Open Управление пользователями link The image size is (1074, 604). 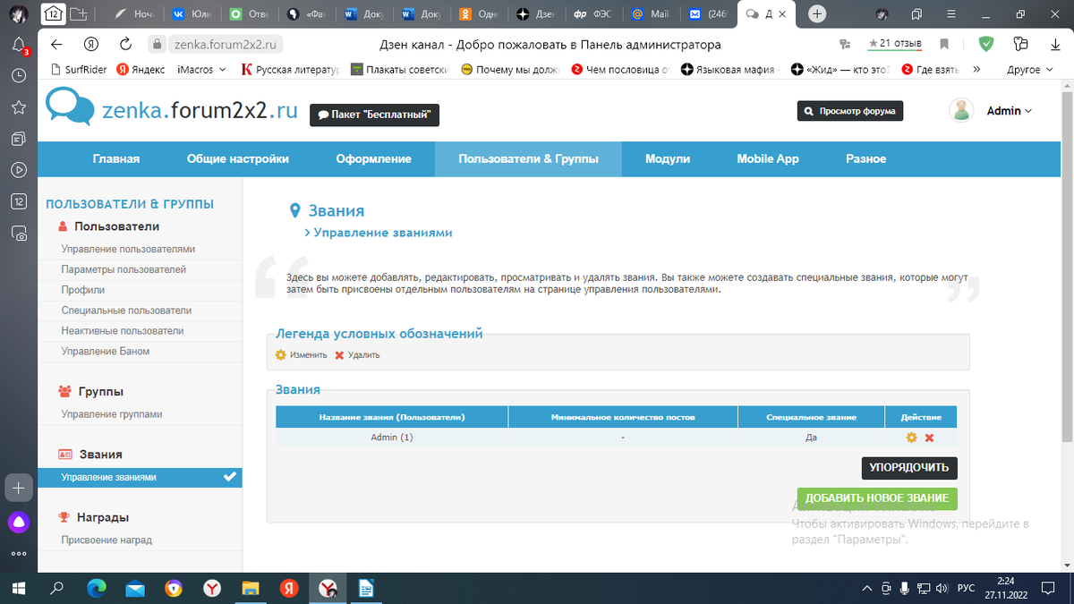click(128, 249)
